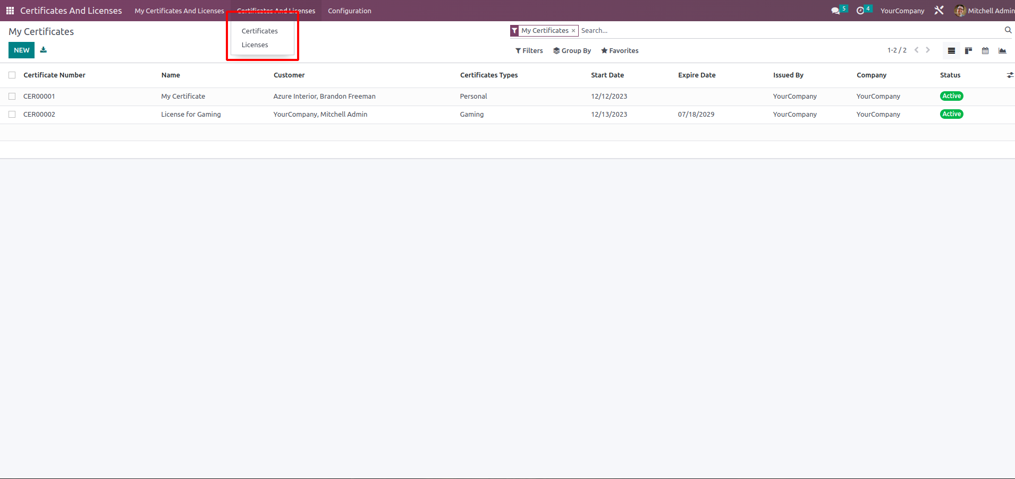Click the filter funnel icon in search facet
Viewport: 1015px width, 479px height.
coord(514,31)
